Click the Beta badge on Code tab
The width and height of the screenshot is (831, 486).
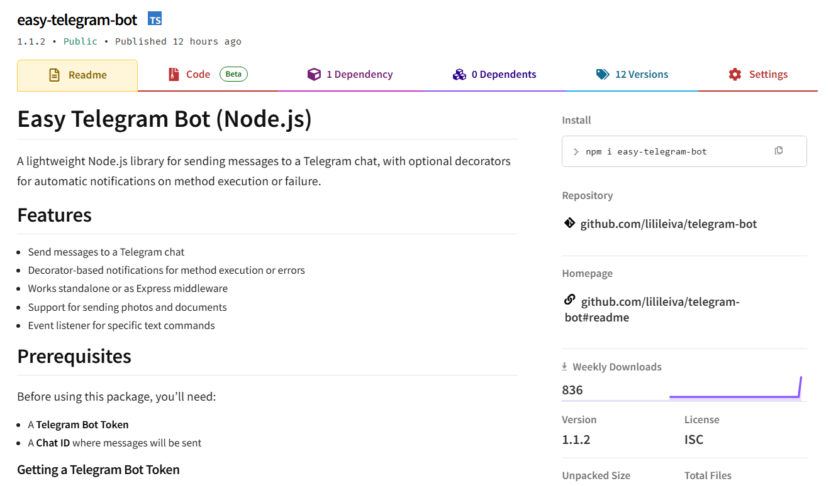pos(233,74)
